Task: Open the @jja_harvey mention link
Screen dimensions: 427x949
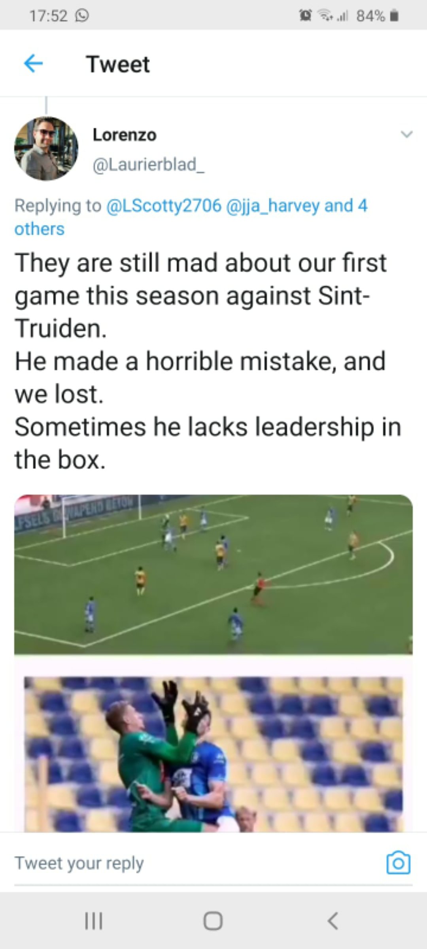Action: pyautogui.click(x=273, y=206)
